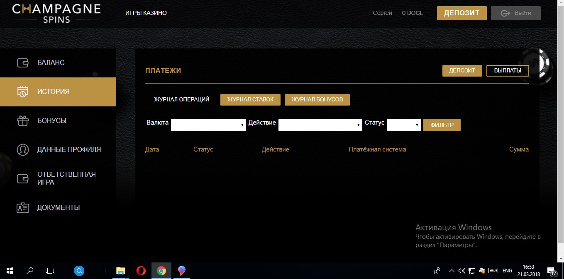
Task: Click the Данные профиля user icon
Action: coord(23,149)
